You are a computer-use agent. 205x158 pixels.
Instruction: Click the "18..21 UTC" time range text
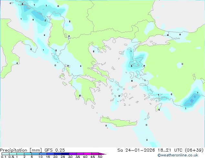coord(170,150)
